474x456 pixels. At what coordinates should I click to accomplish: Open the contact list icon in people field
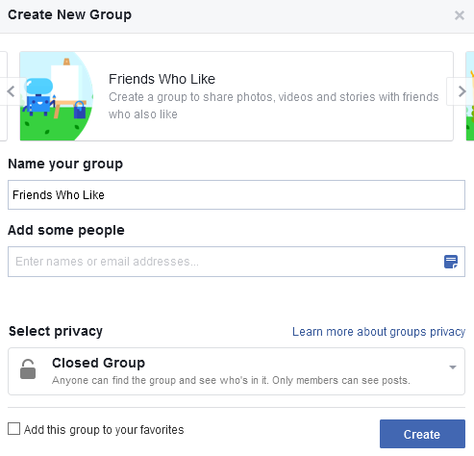(451, 262)
